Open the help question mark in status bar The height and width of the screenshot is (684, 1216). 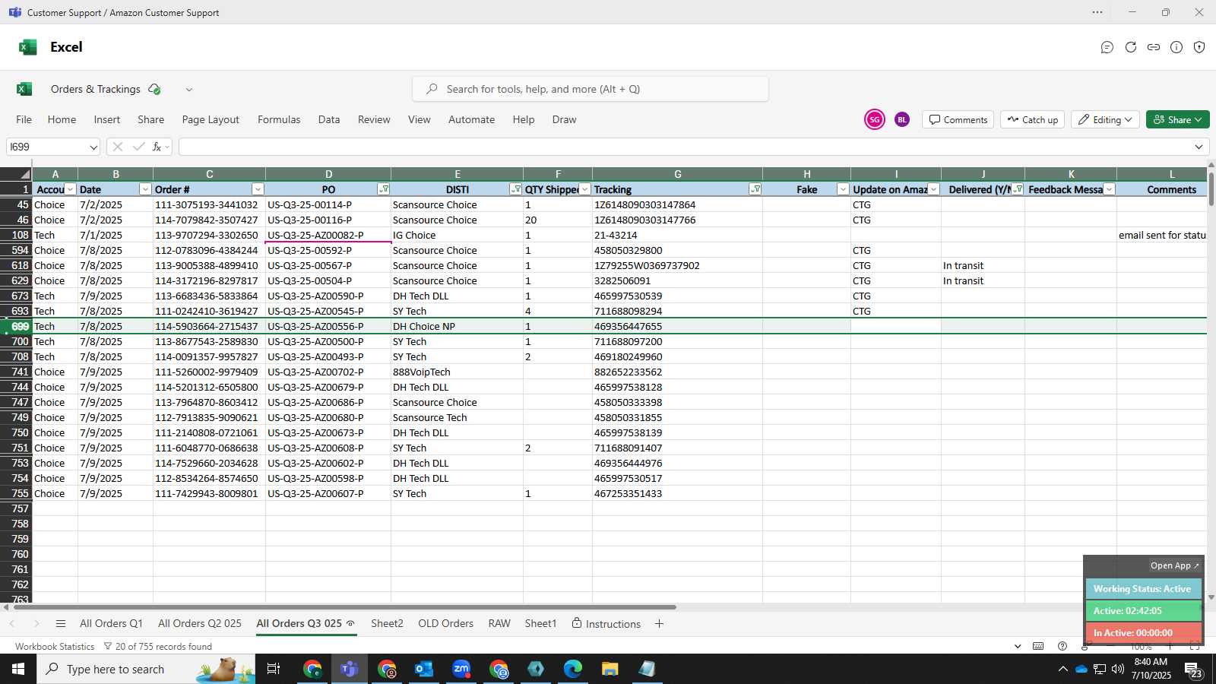pyautogui.click(x=1062, y=646)
